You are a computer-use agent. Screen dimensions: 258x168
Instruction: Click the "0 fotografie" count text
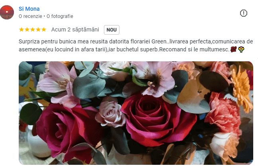pyautogui.click(x=60, y=16)
